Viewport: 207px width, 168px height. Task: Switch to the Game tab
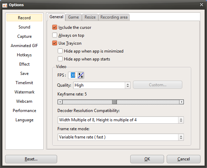tap(73, 17)
